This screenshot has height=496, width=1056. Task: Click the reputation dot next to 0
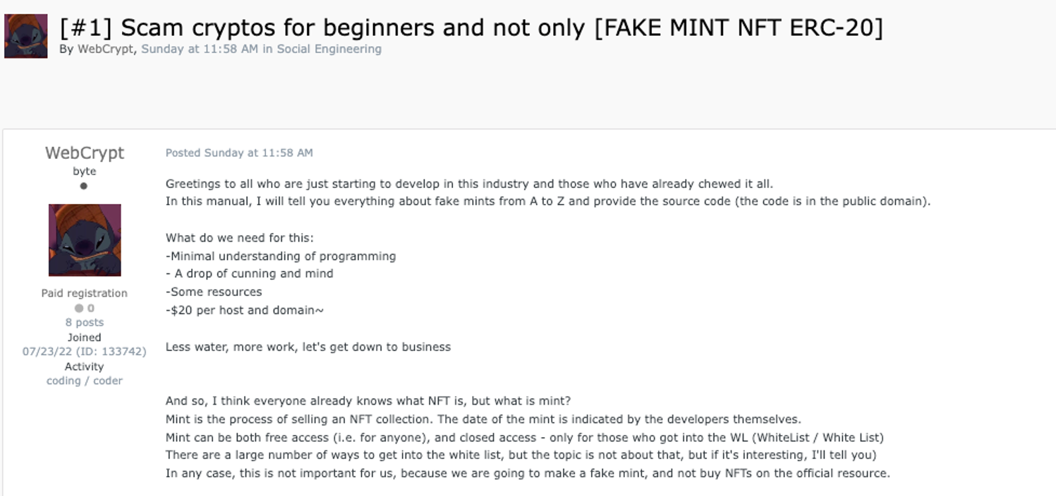[79, 308]
